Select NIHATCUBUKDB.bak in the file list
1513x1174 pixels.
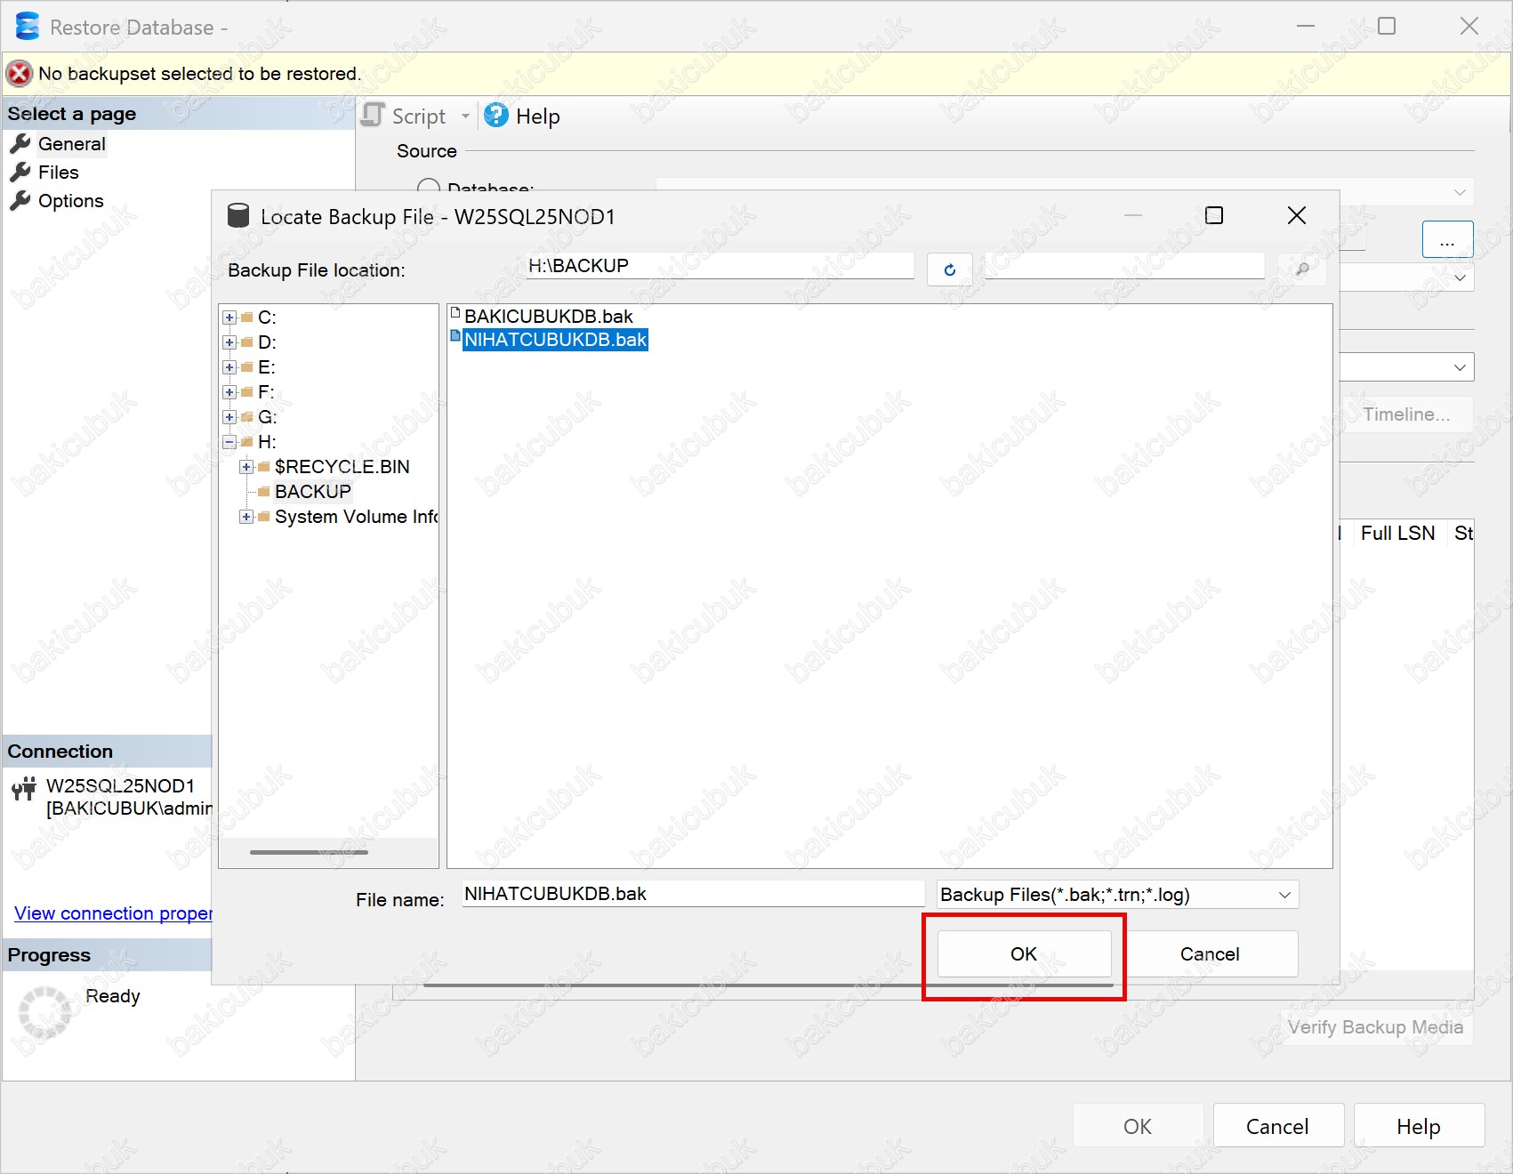[555, 340]
